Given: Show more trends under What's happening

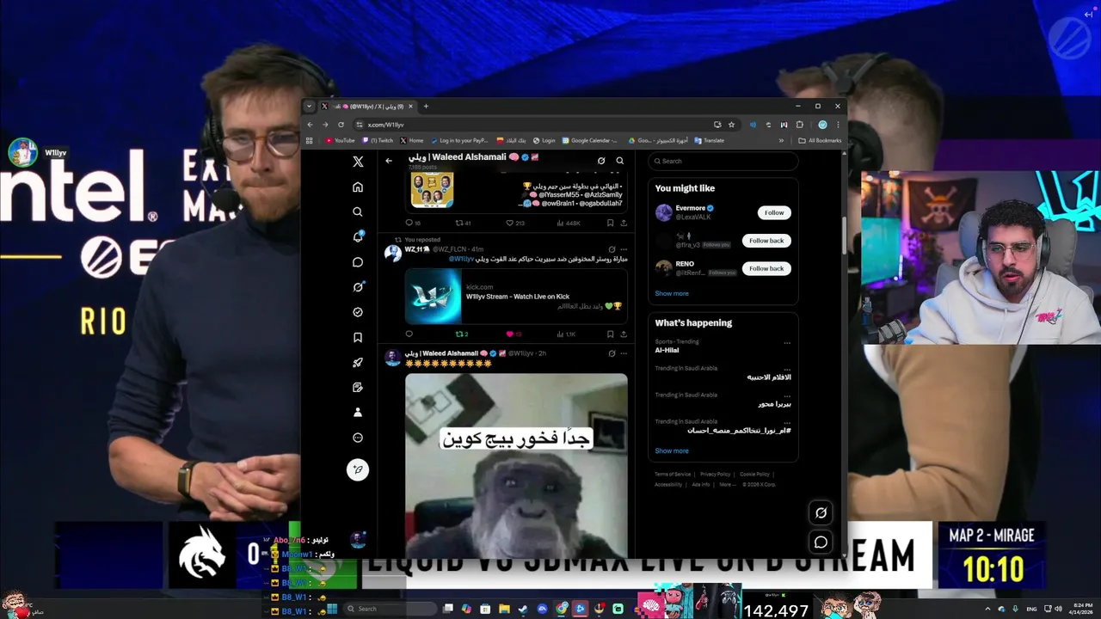Looking at the screenshot, I should click(x=672, y=450).
